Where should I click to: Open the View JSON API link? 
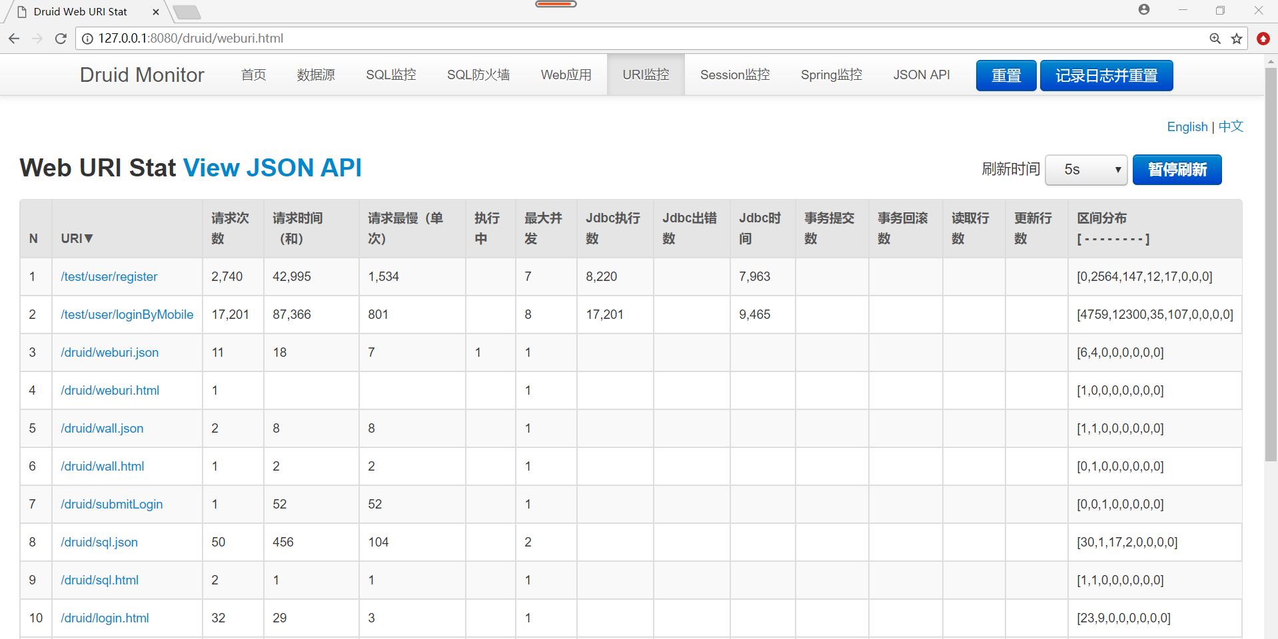273,168
